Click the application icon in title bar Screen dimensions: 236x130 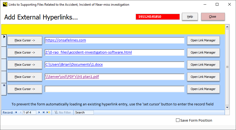click(5, 4)
